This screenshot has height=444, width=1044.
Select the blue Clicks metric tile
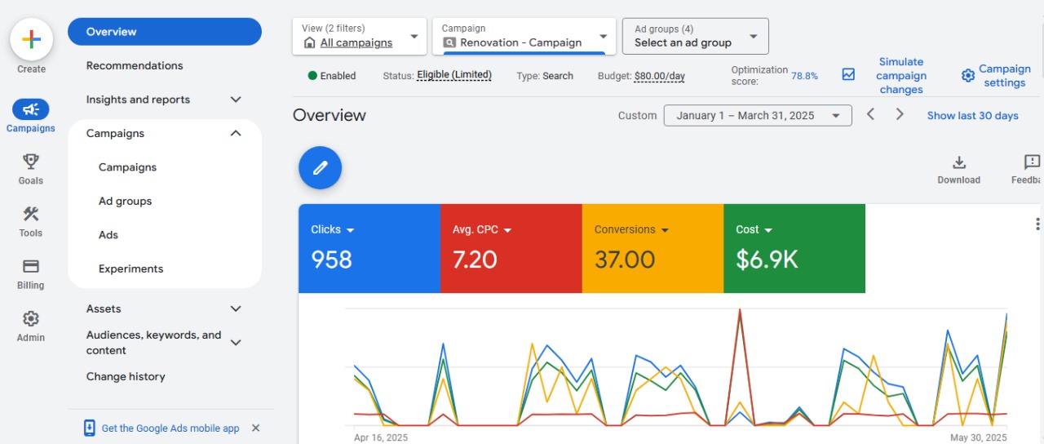click(x=369, y=248)
